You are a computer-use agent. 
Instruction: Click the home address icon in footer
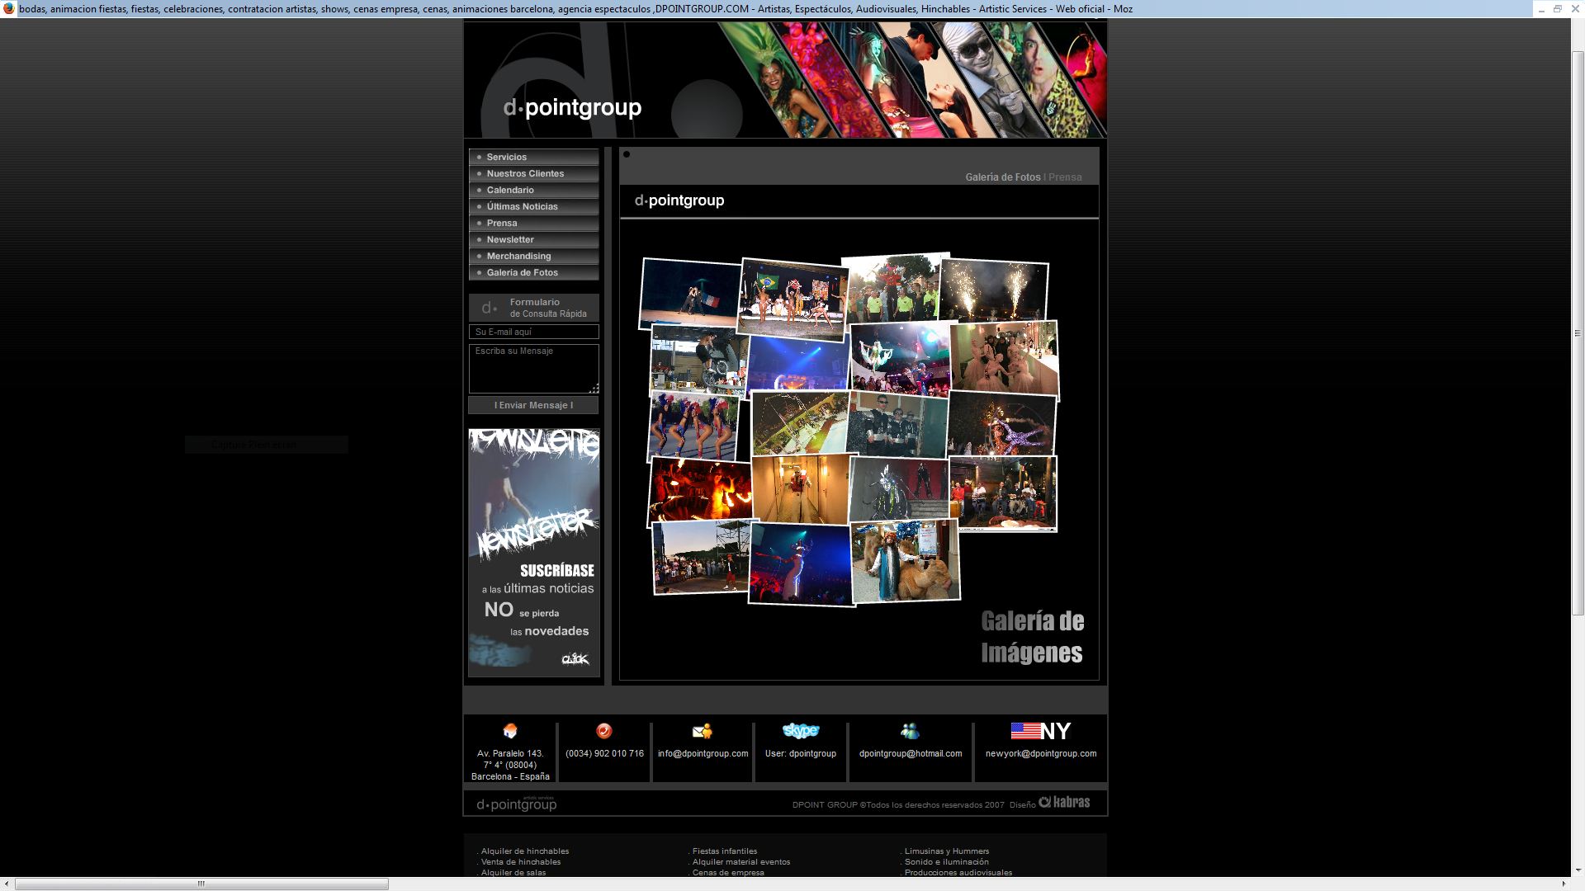510,731
